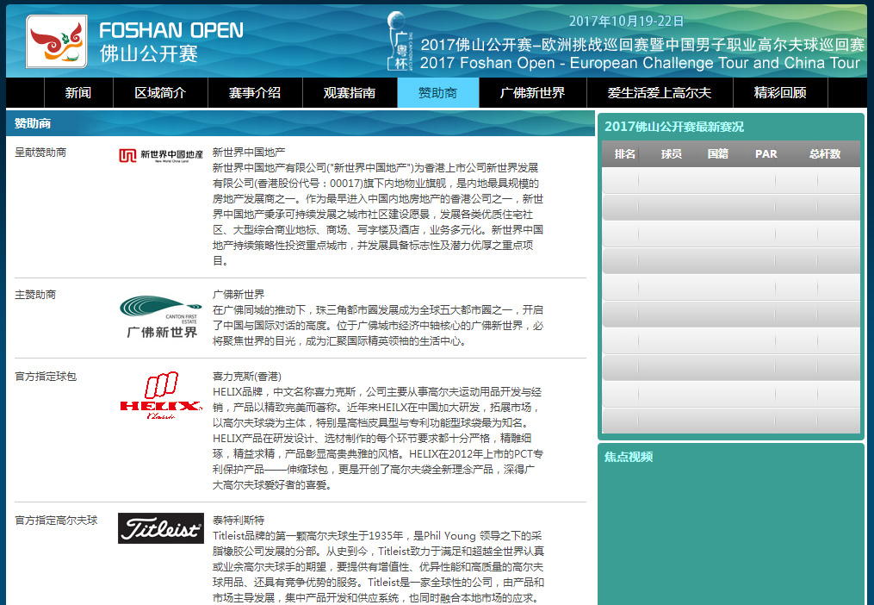The height and width of the screenshot is (605, 874).
Task: Click the HELIX golf bag logo
Action: coord(161,396)
